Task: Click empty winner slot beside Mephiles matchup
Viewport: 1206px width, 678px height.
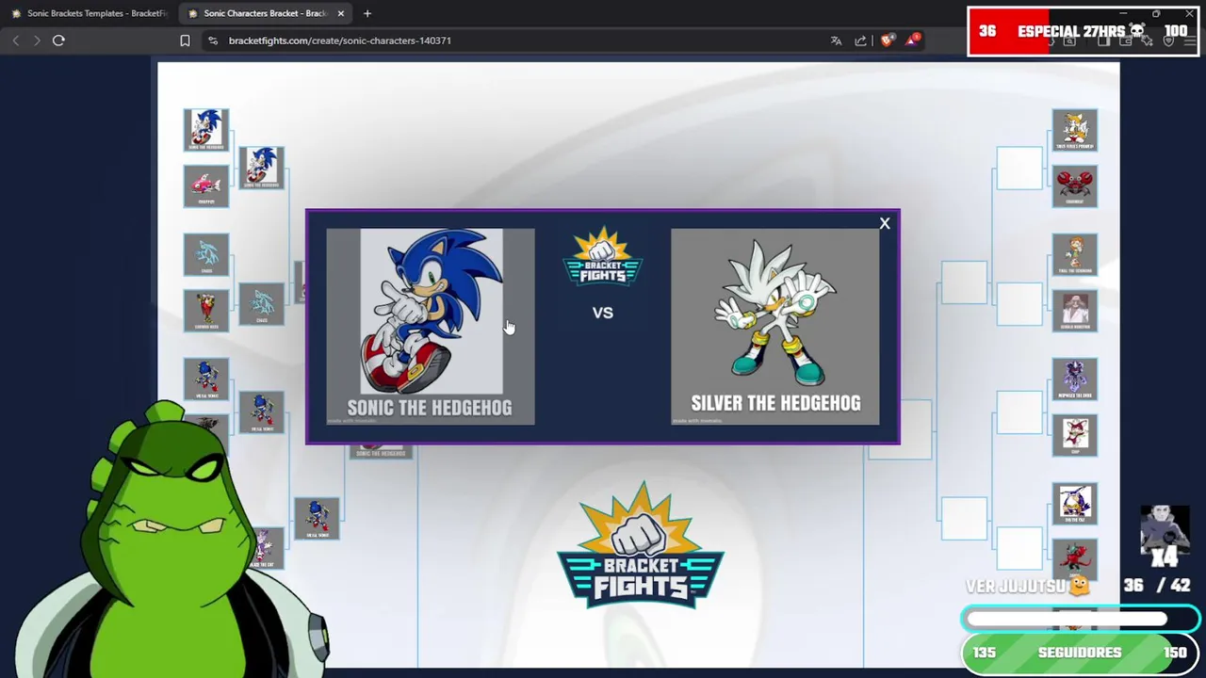Action: pyautogui.click(x=1019, y=412)
